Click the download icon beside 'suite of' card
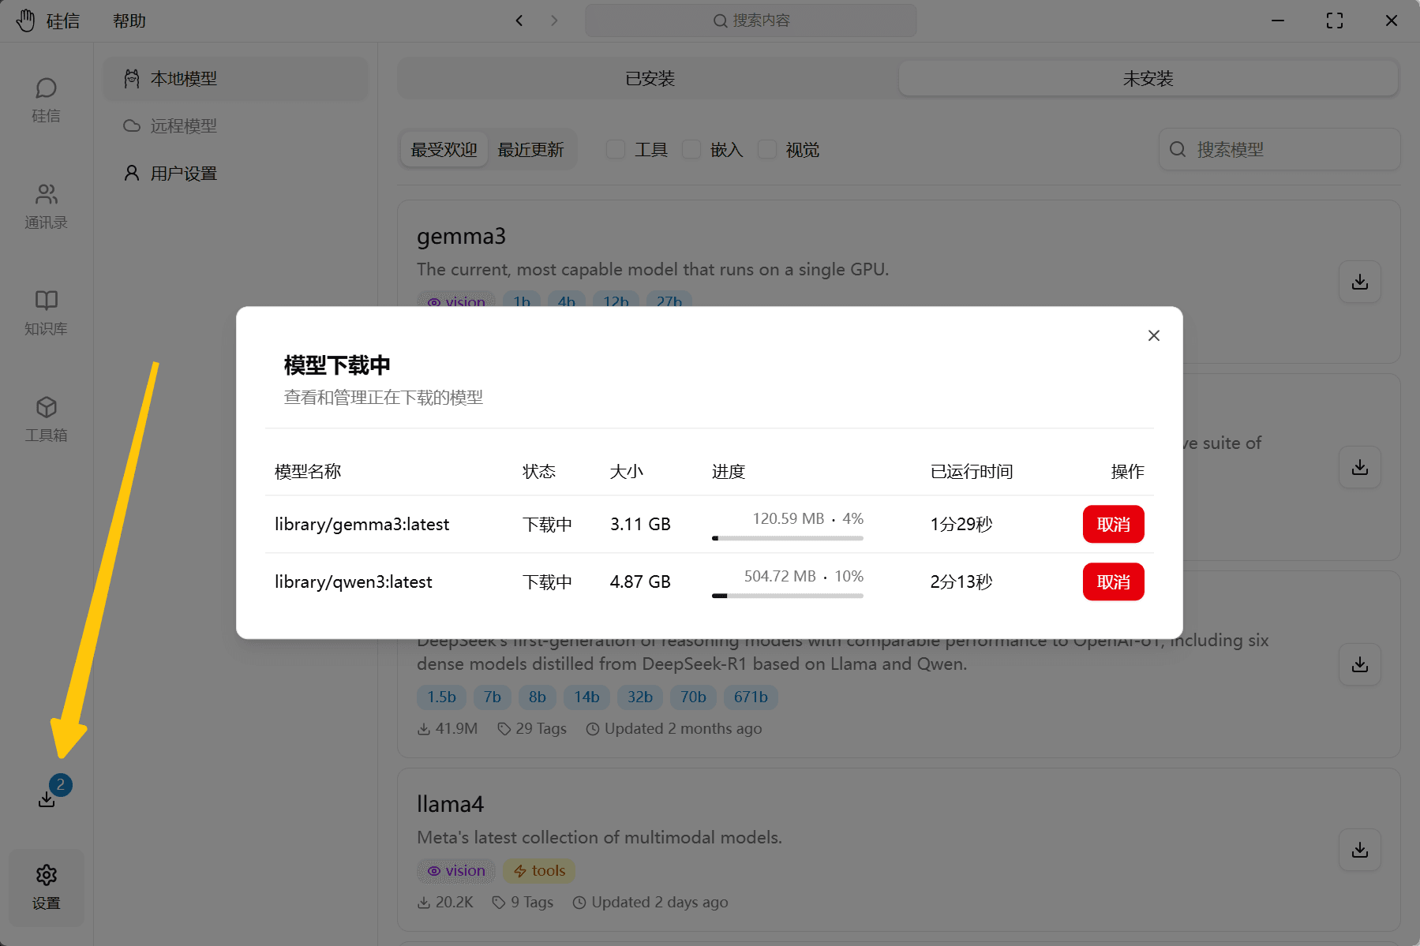 [1359, 467]
